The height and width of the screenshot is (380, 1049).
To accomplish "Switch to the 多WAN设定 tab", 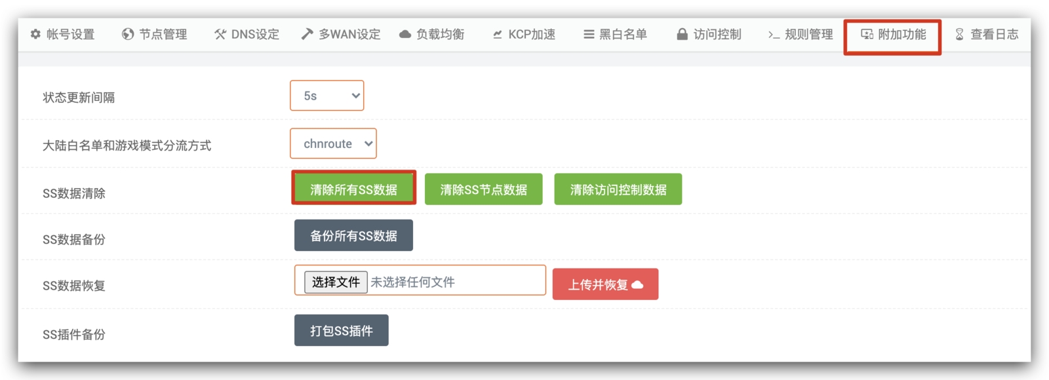I will pos(341,34).
